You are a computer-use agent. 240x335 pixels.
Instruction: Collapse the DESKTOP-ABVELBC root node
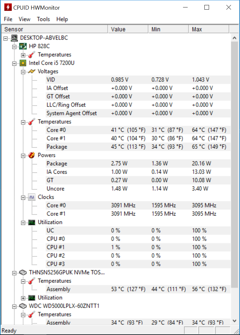[x=6, y=38]
